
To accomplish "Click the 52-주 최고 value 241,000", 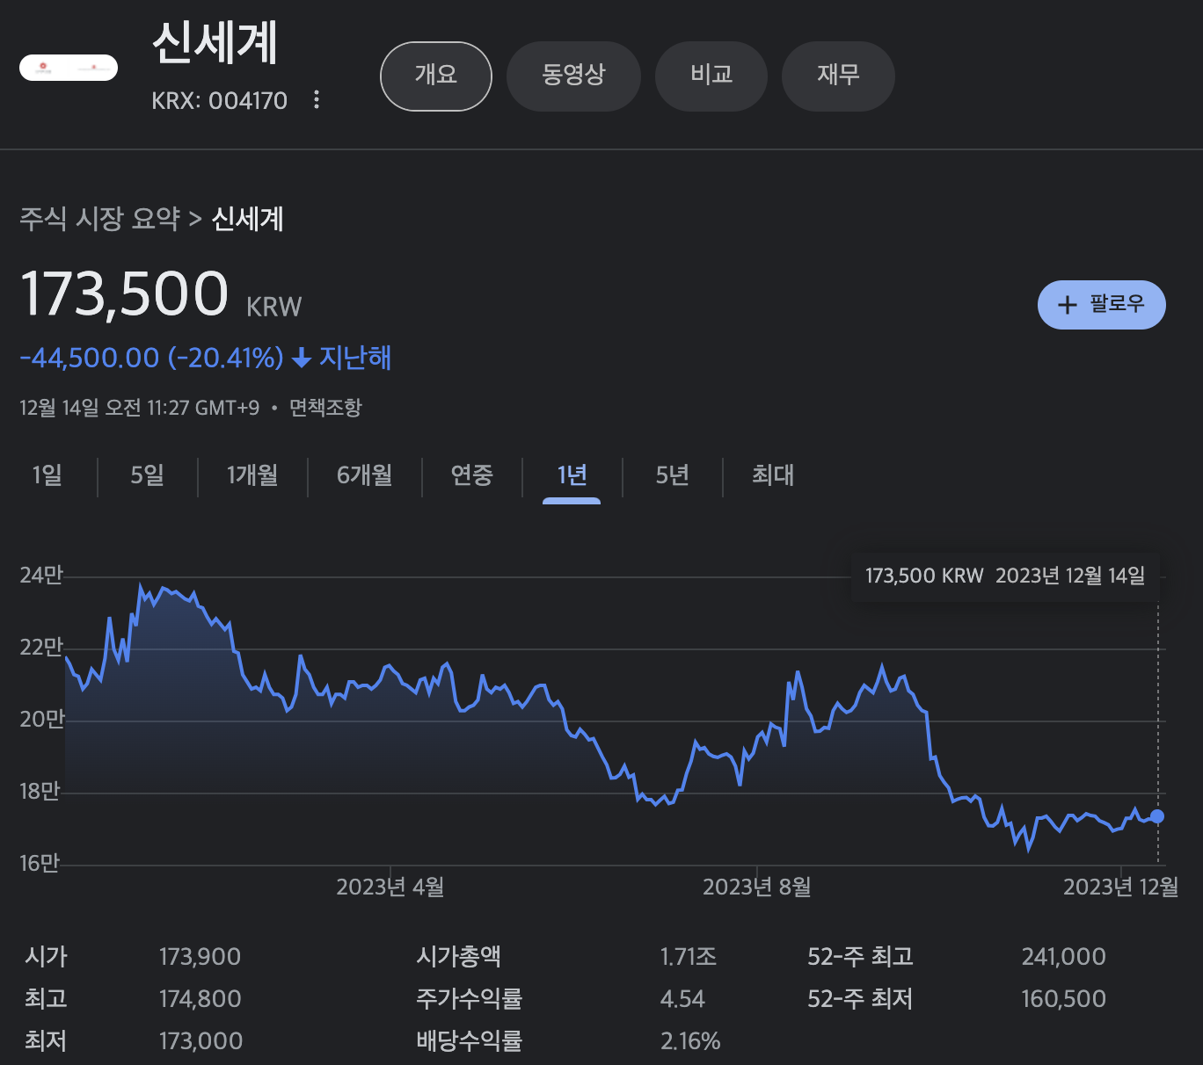I will [1063, 957].
